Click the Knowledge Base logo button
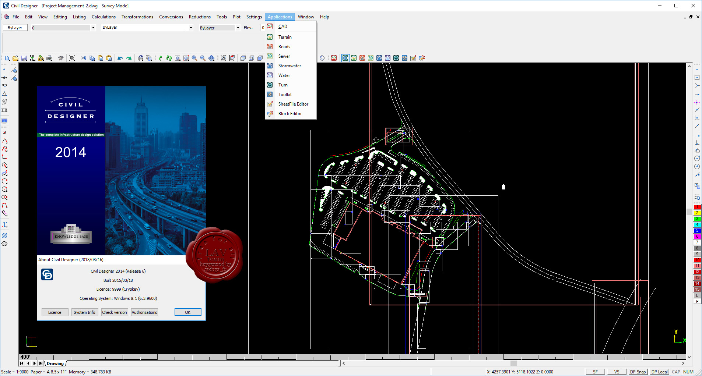This screenshot has width=702, height=376. [71, 234]
